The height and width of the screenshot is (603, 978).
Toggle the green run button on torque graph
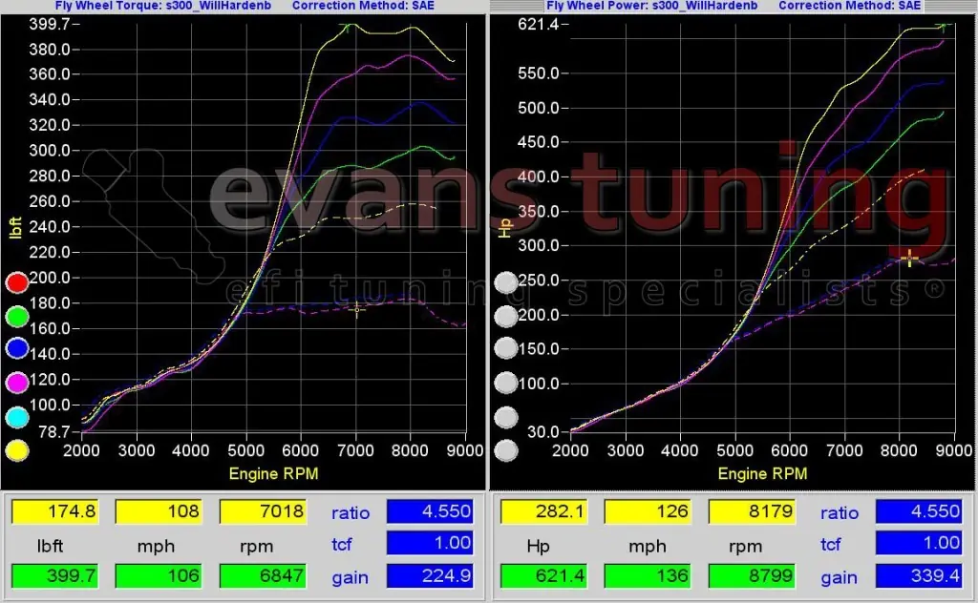[17, 317]
